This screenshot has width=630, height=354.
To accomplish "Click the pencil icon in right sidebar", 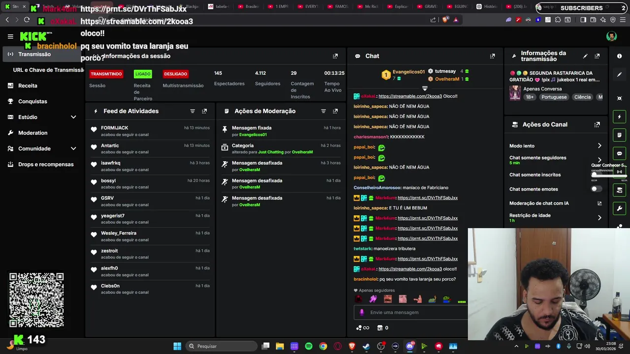I will click(x=620, y=75).
